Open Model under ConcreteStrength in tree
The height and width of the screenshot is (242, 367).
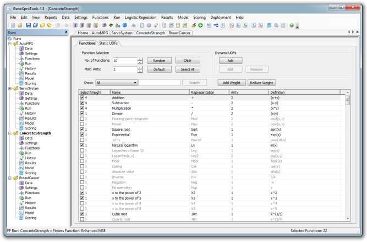[30, 168]
